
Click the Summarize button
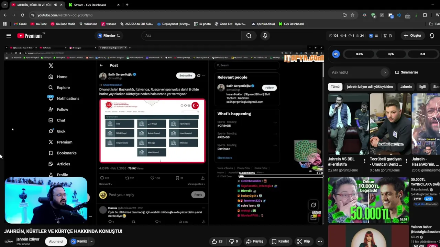[x=407, y=72]
